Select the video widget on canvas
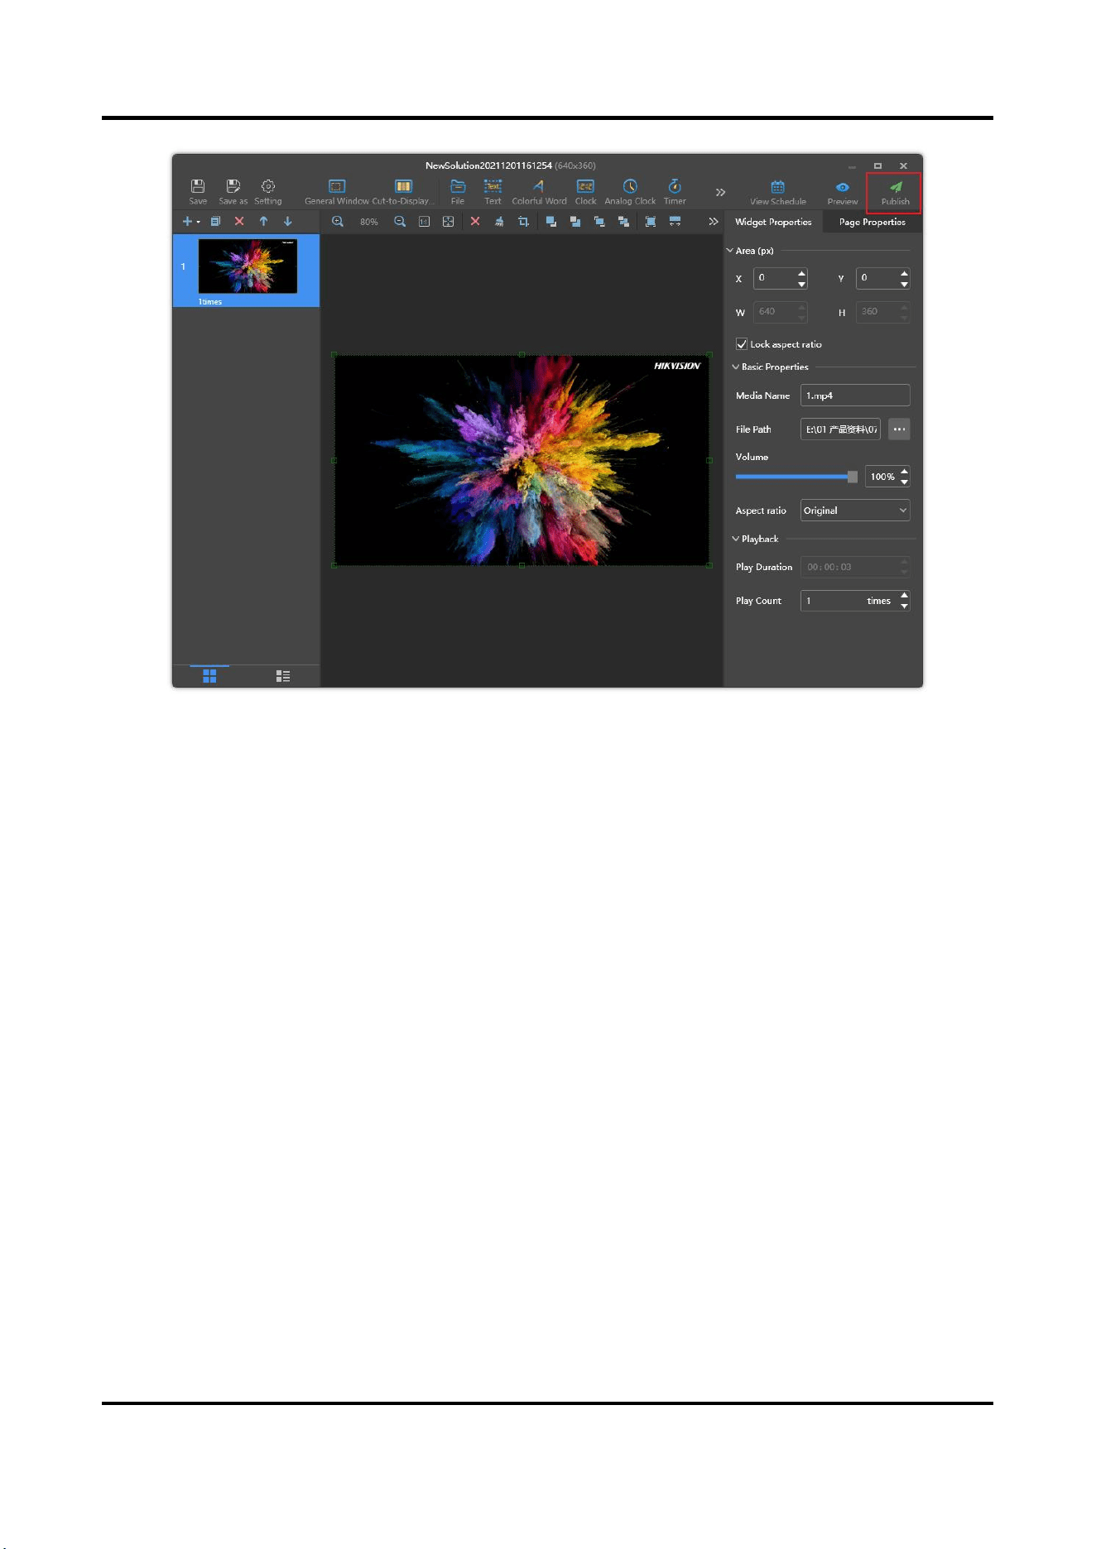The width and height of the screenshot is (1096, 1549). pyautogui.click(x=522, y=460)
